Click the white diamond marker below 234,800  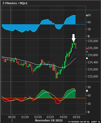click(87, 58)
